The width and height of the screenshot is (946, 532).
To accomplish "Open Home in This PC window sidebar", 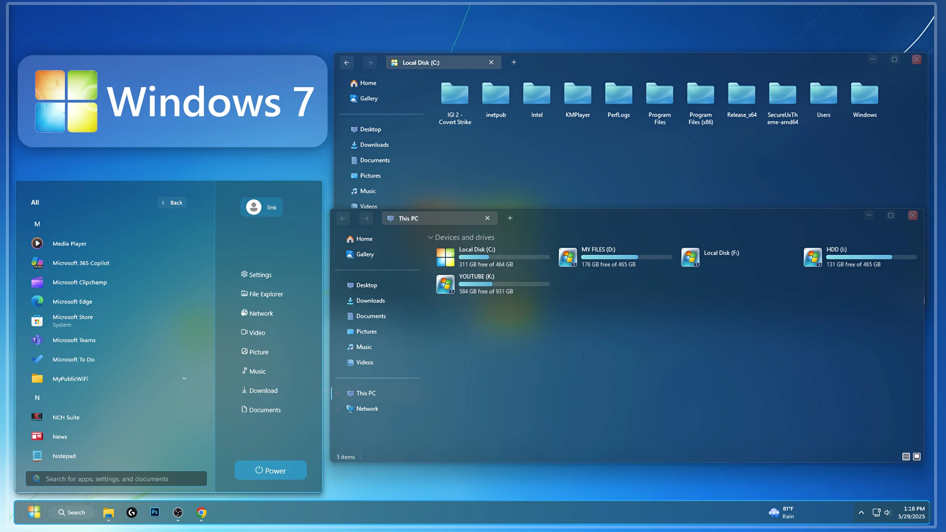I will pyautogui.click(x=360, y=239).
